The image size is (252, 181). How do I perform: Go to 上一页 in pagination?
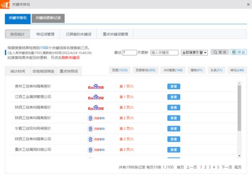[192, 167]
